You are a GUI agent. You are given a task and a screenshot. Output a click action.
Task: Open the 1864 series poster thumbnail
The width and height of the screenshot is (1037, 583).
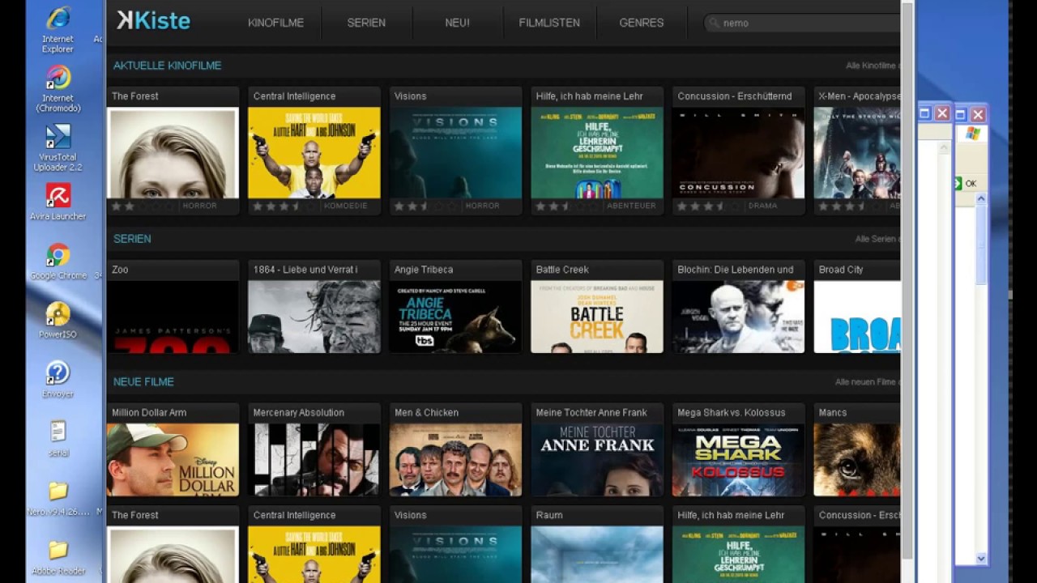[x=314, y=317]
